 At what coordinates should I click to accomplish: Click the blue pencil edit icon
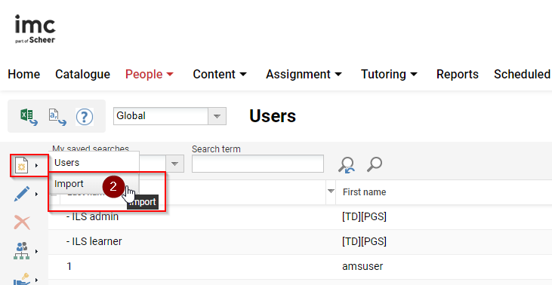22,194
